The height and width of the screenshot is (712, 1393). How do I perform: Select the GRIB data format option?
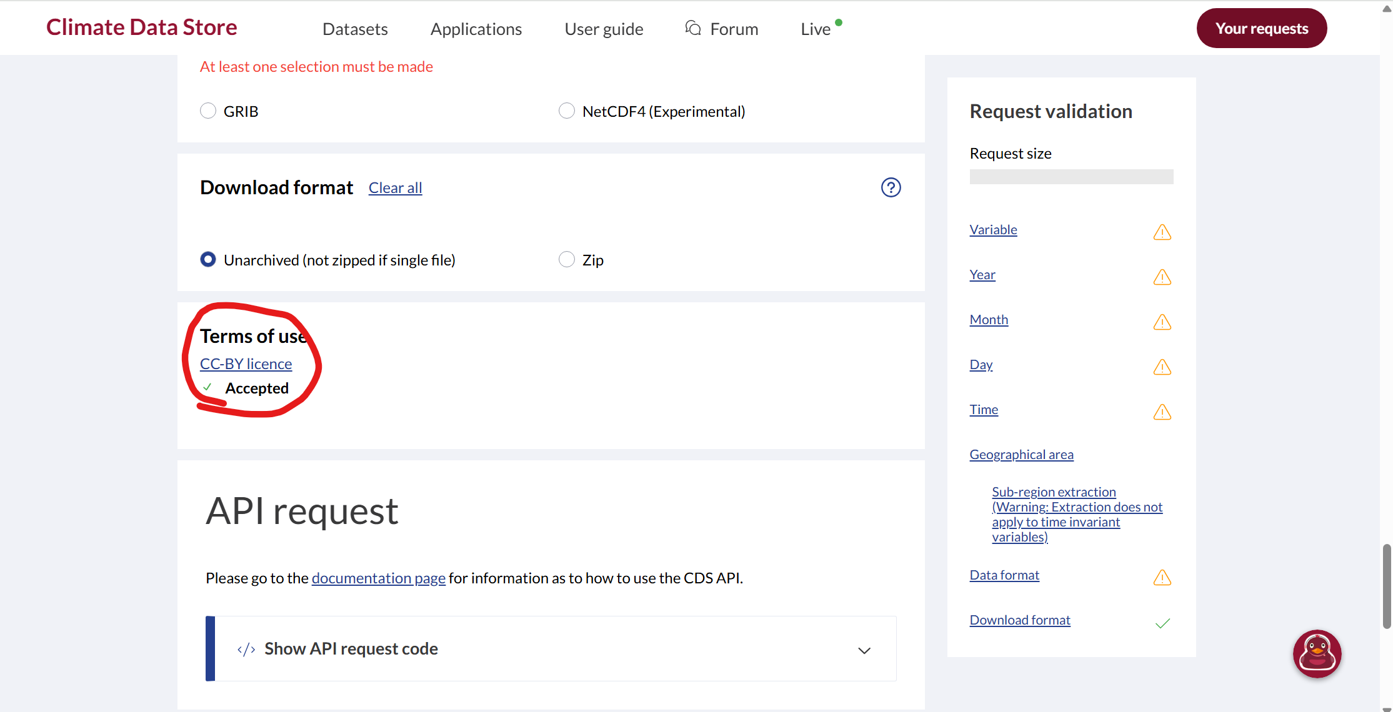(208, 111)
